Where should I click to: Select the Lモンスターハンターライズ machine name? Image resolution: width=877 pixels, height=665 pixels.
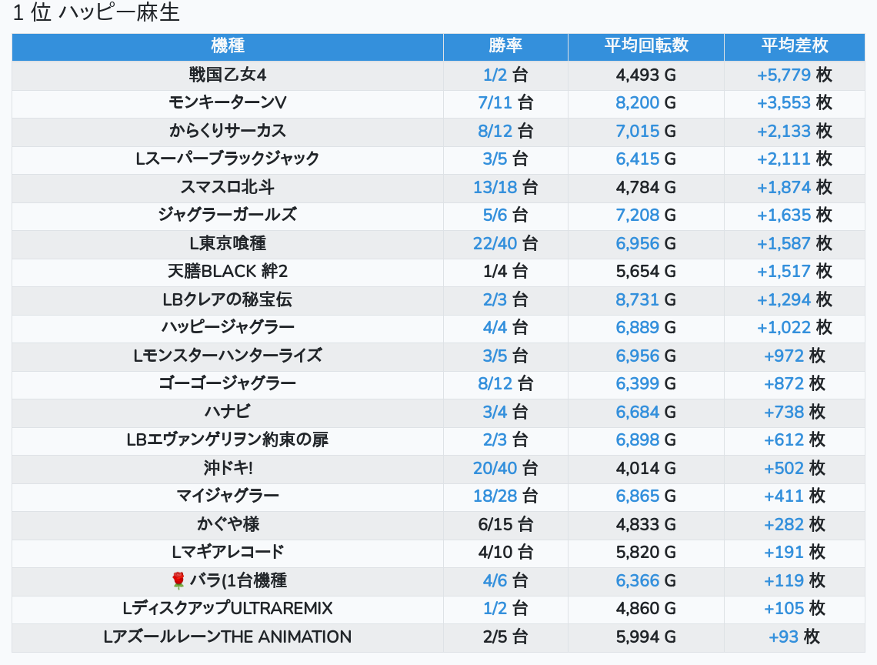228,356
